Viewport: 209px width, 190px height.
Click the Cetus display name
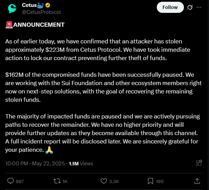pyautogui.click(x=30, y=6)
